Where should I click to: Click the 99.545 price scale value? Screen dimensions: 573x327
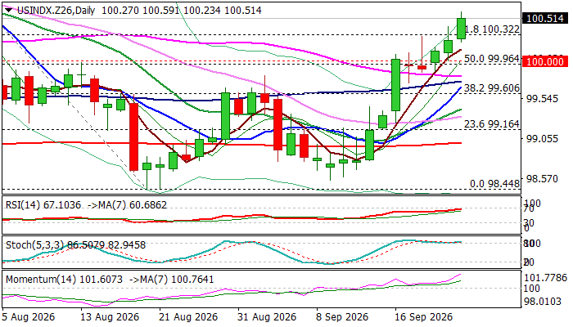(542, 99)
